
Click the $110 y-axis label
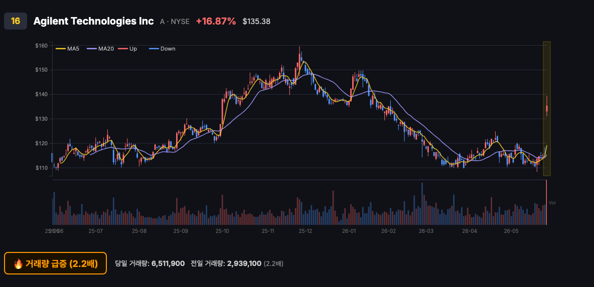(41, 168)
